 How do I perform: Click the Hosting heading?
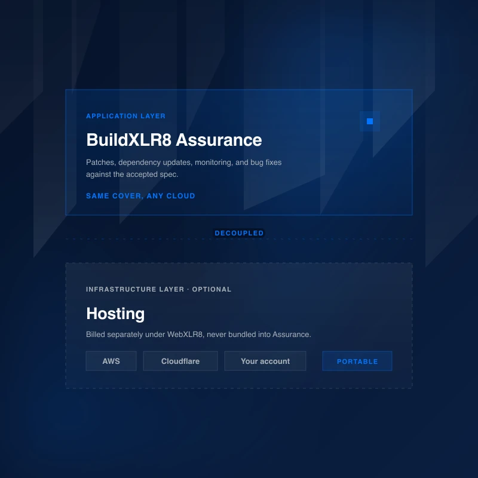[x=115, y=313]
